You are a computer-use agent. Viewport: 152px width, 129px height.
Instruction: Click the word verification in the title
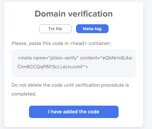[x=90, y=14]
